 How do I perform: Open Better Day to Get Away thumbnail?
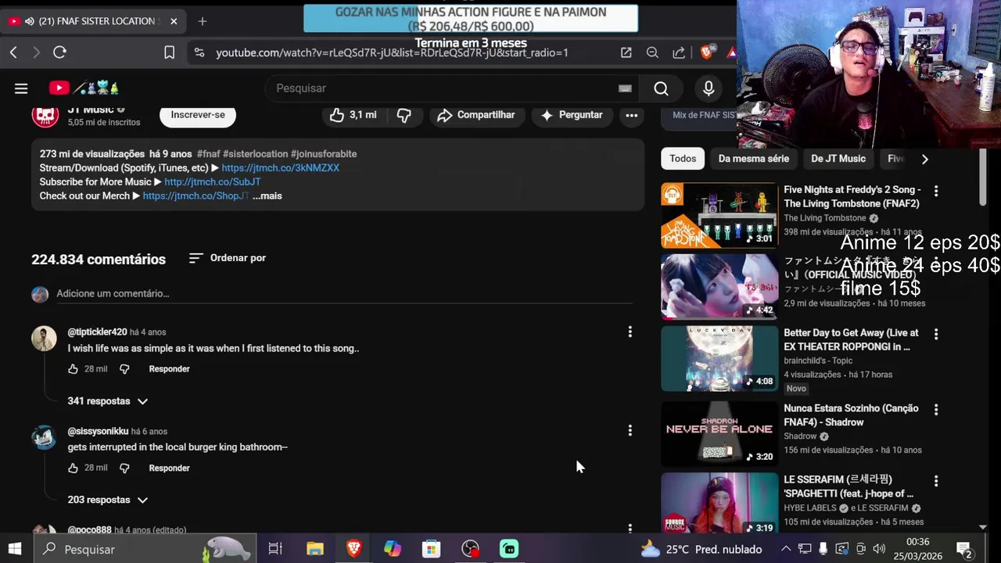[719, 358]
